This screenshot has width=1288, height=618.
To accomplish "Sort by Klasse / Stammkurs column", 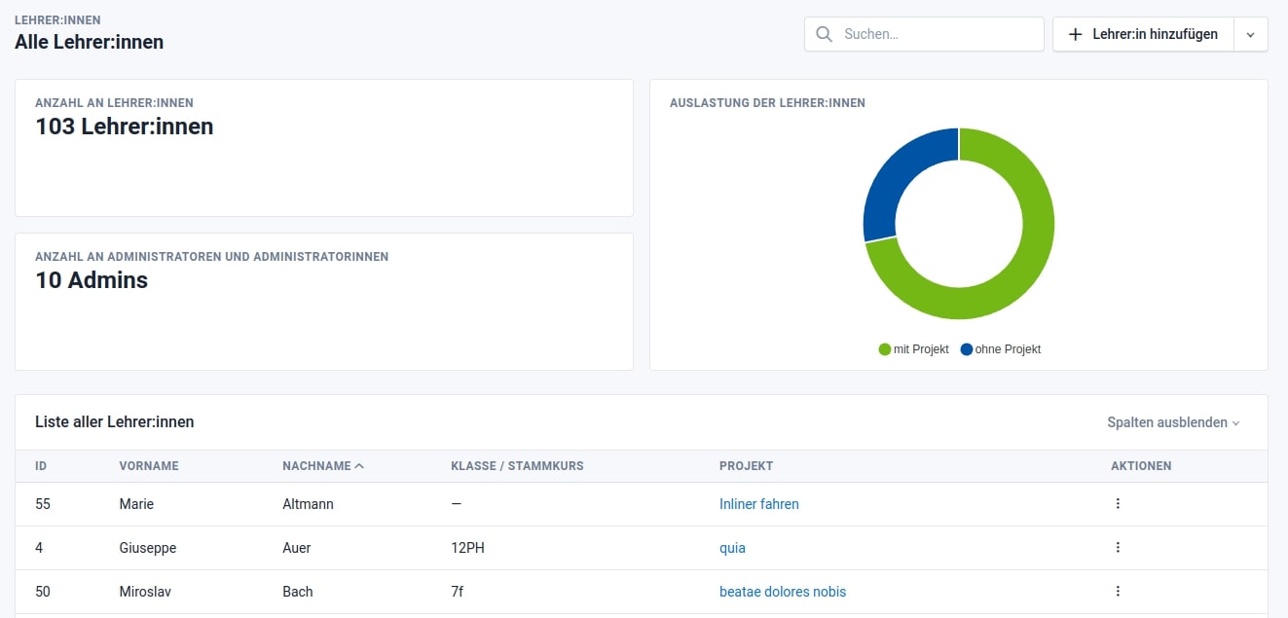I will click(x=517, y=466).
